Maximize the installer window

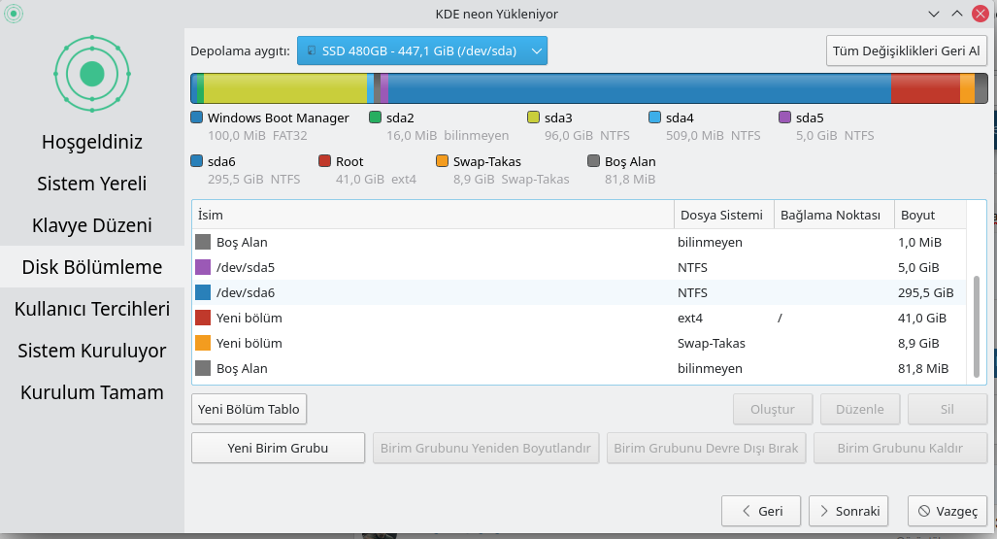(957, 14)
